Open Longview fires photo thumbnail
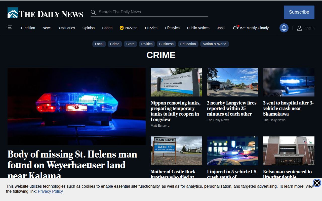This screenshot has height=201, width=322. (x=232, y=82)
